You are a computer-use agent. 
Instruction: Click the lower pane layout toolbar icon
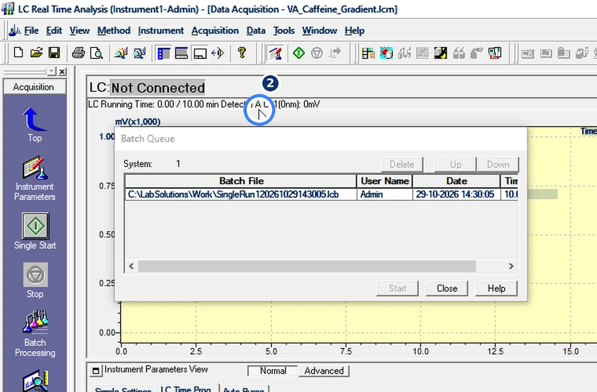(200, 53)
